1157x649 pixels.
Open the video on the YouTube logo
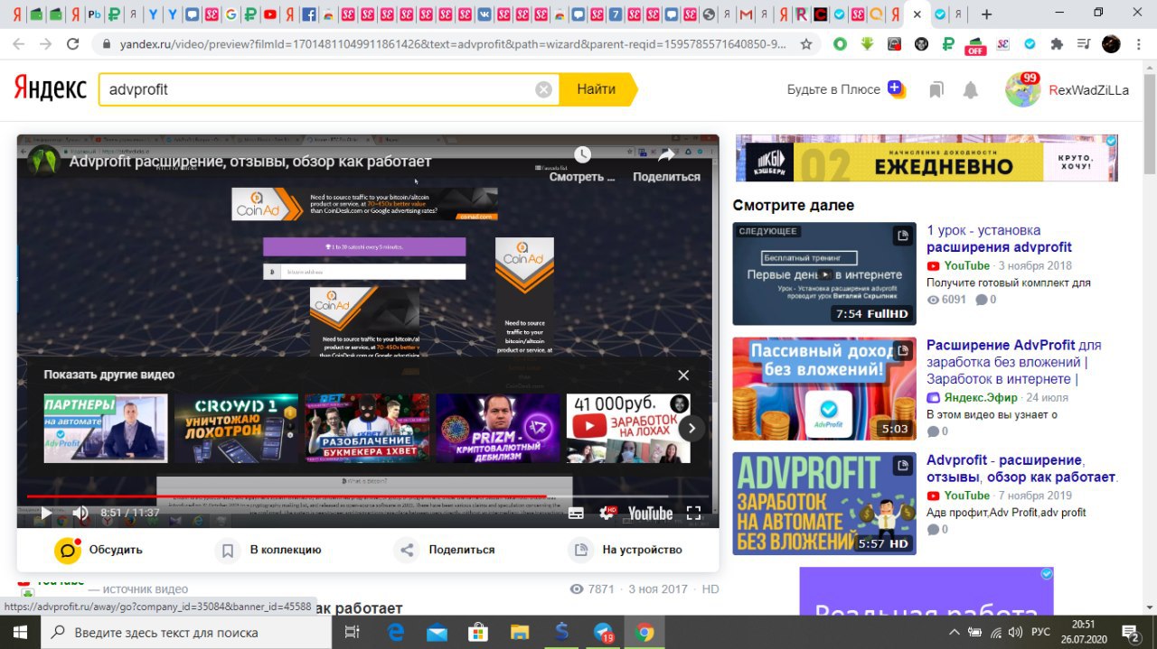pyautogui.click(x=650, y=514)
